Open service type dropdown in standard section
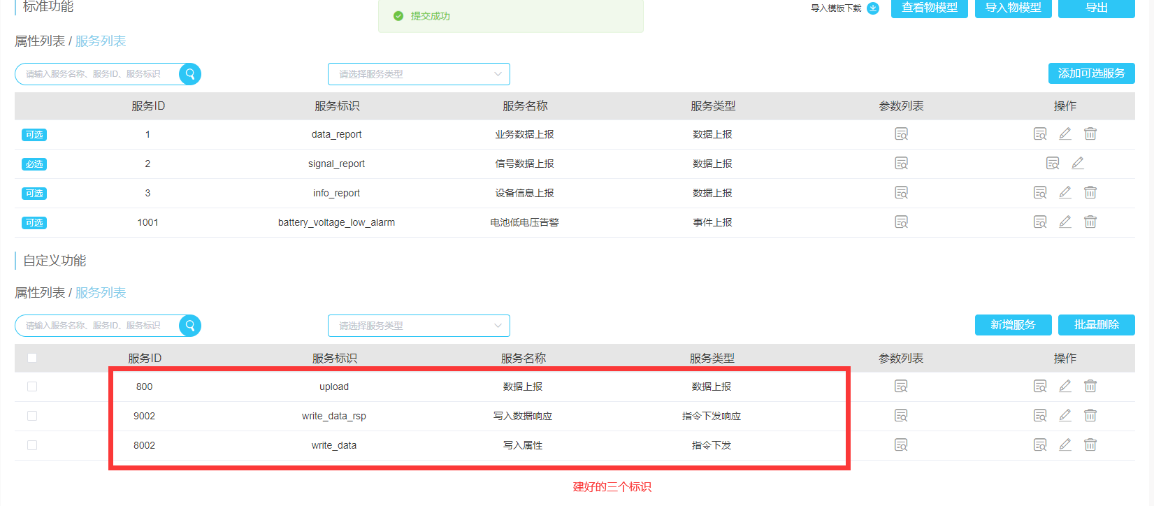This screenshot has height=506, width=1154. point(419,74)
